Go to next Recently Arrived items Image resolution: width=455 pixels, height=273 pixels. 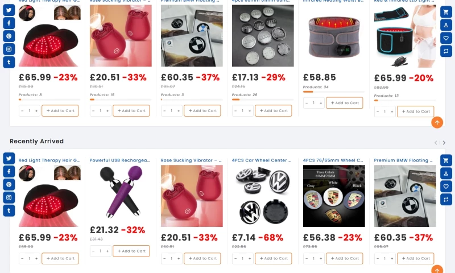pos(444,142)
